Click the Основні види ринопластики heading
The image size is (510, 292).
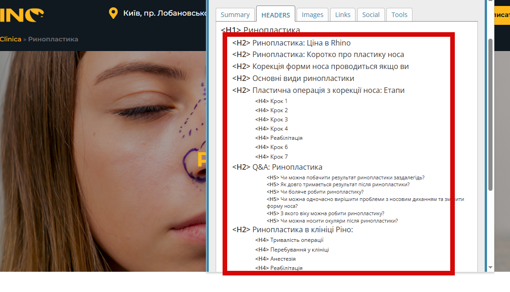pos(293,78)
